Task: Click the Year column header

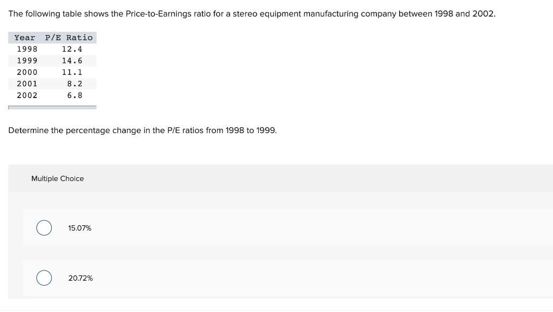Action: pos(25,38)
